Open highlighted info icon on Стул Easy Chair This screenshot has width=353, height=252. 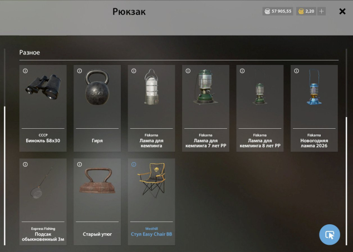click(x=134, y=164)
